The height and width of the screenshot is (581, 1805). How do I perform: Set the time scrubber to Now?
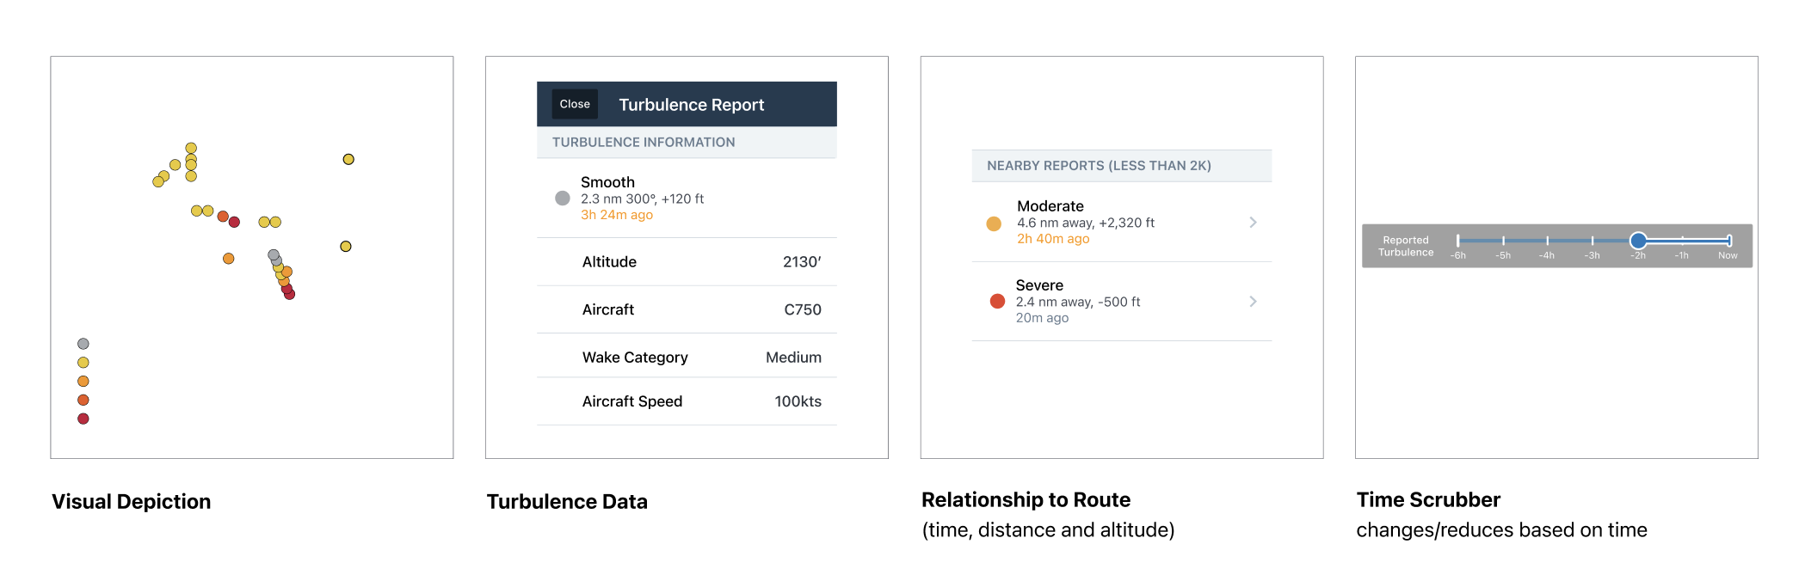click(x=1729, y=241)
